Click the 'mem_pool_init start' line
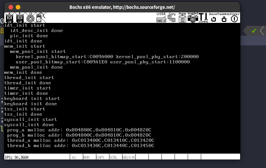This screenshot has width=266, height=168. tap(38, 51)
